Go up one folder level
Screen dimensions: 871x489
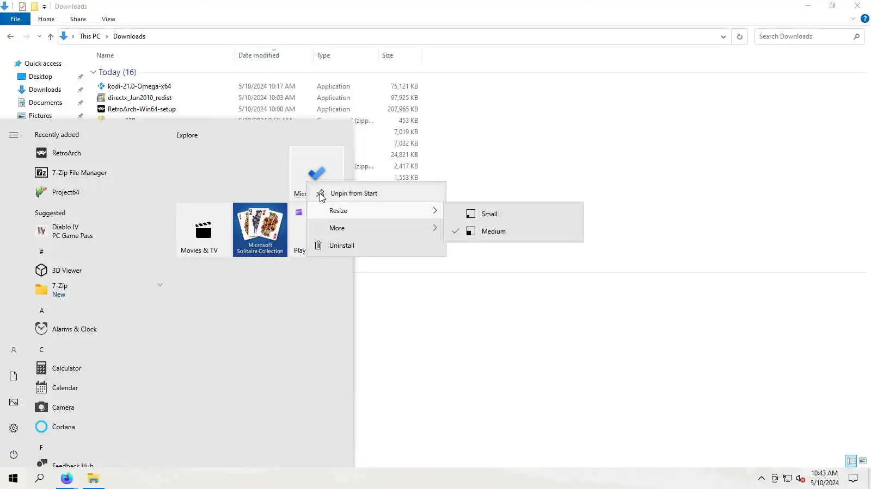[x=51, y=36]
